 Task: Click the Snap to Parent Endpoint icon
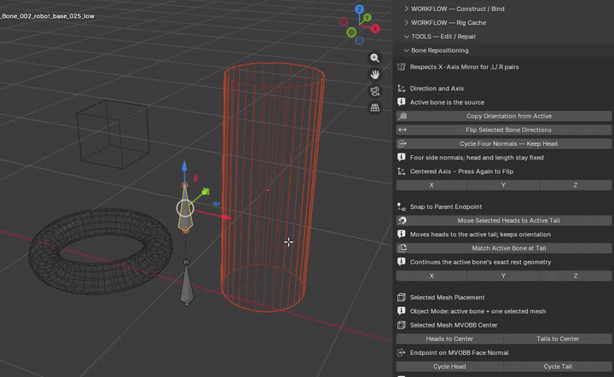pos(402,206)
